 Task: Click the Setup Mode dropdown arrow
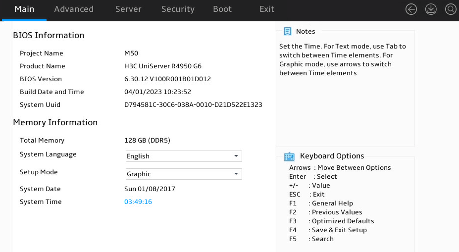click(236, 174)
